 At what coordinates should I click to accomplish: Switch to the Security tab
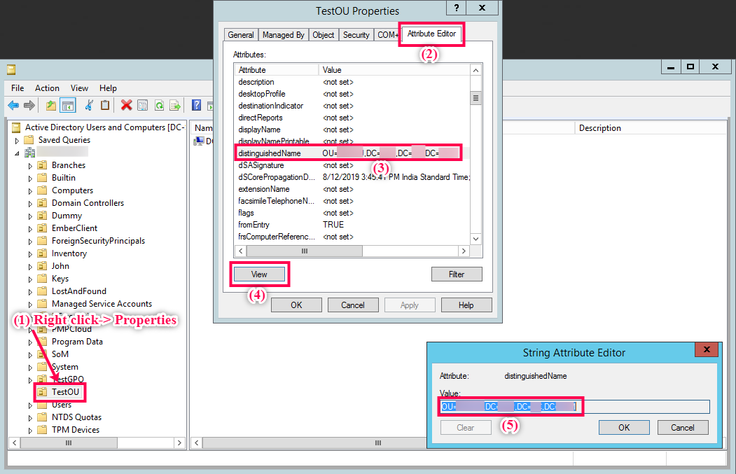point(356,34)
